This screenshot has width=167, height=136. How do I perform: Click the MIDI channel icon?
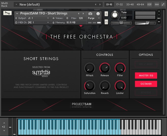[16, 23]
